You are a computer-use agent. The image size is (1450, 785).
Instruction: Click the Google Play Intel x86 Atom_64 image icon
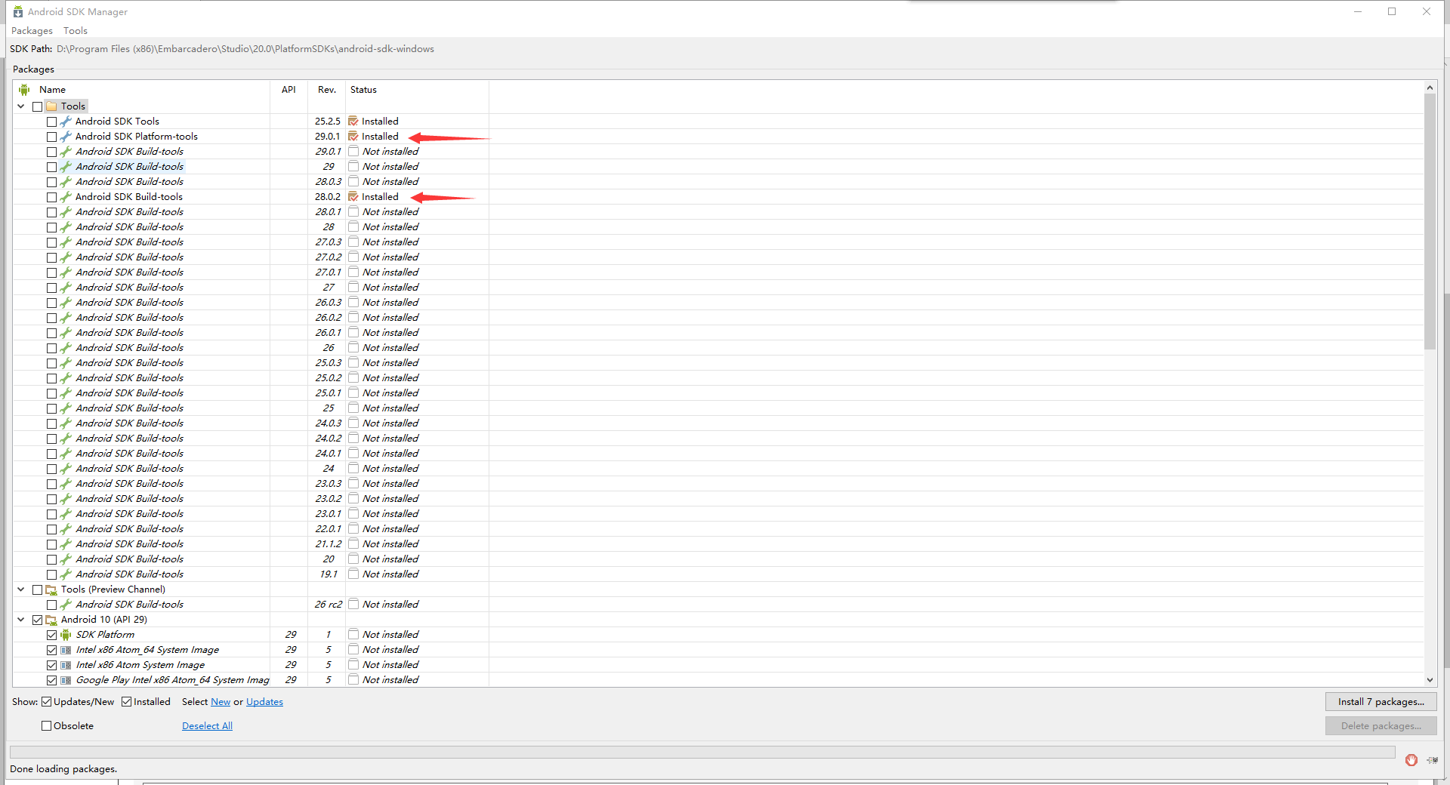coord(66,680)
